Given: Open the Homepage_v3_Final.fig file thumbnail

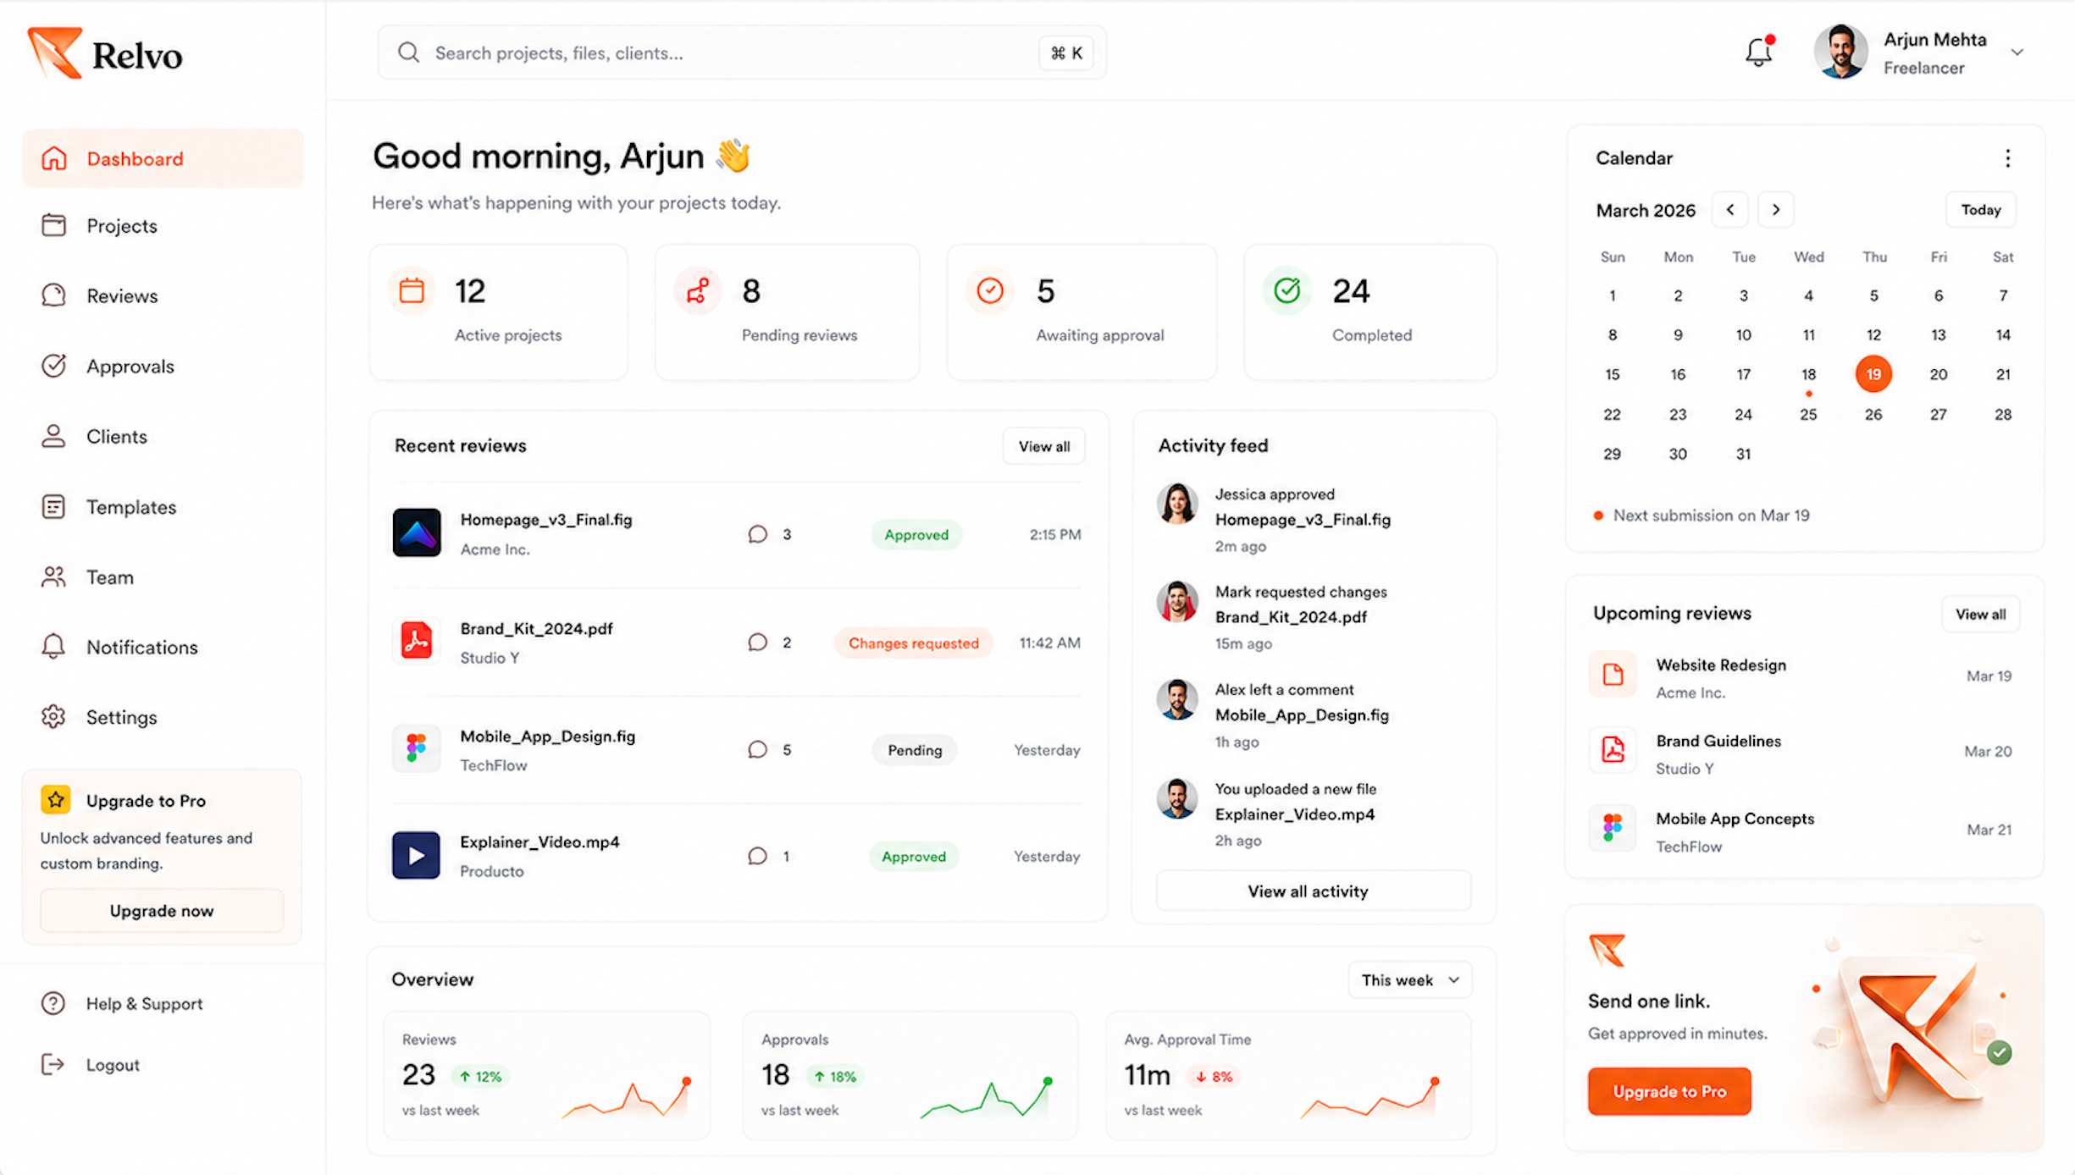Looking at the screenshot, I should (x=417, y=532).
